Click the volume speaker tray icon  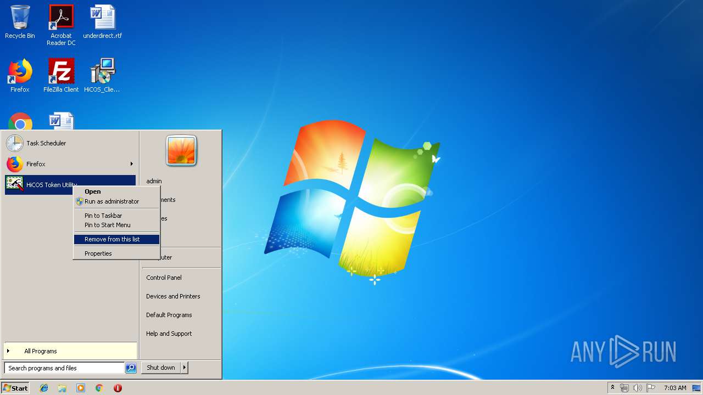pyautogui.click(x=638, y=388)
